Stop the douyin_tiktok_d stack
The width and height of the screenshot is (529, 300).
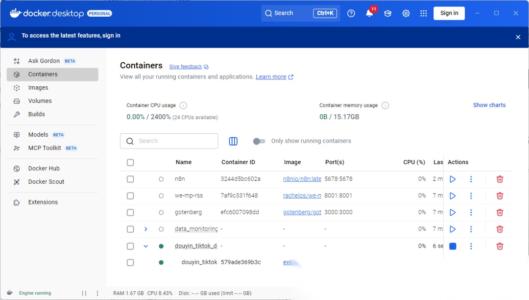453,246
